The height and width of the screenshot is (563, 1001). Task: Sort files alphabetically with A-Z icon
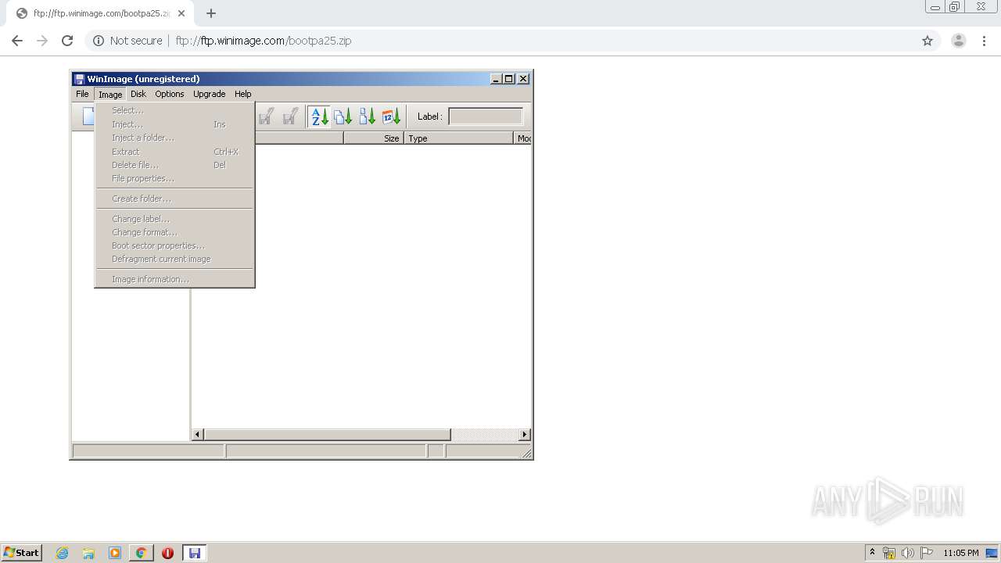pyautogui.click(x=319, y=117)
